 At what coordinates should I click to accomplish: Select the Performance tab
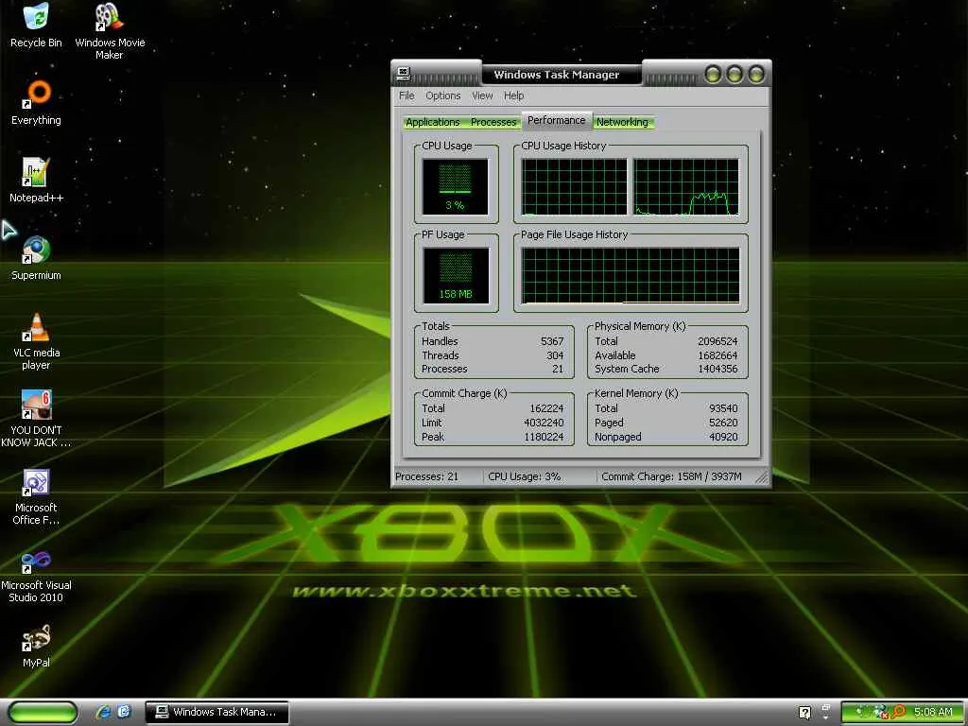[556, 120]
